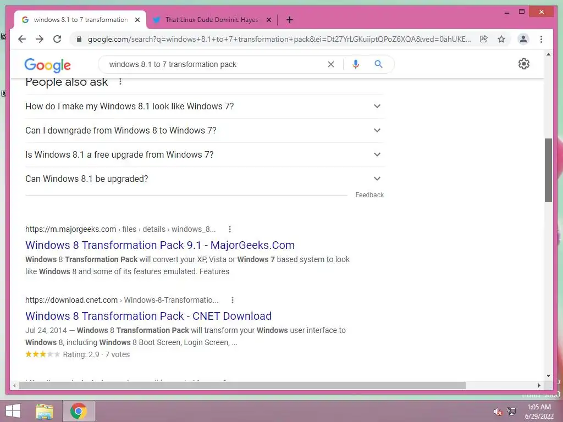This screenshot has height=422, width=563.
Task: Click the vertical scrollbar thumb
Action: pyautogui.click(x=548, y=170)
